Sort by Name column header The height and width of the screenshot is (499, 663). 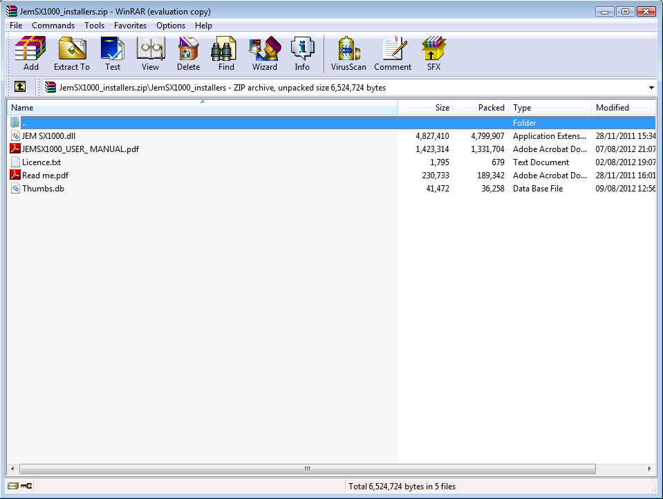click(203, 107)
